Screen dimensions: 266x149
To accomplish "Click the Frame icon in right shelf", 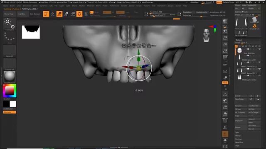I will click(x=225, y=94).
